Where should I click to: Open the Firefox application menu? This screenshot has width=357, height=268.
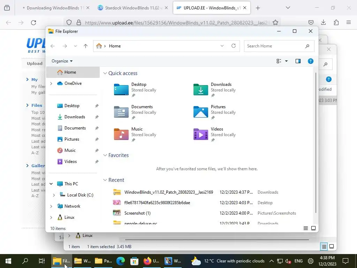pyautogui.click(x=349, y=22)
